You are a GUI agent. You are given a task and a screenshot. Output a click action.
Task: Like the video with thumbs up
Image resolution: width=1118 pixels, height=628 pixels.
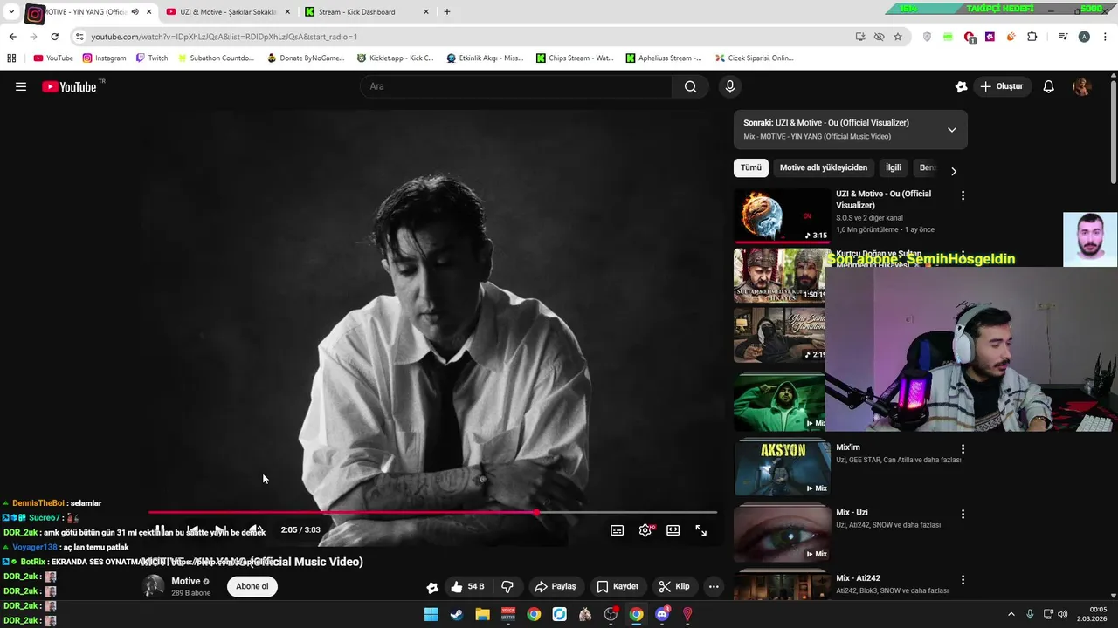click(x=466, y=587)
